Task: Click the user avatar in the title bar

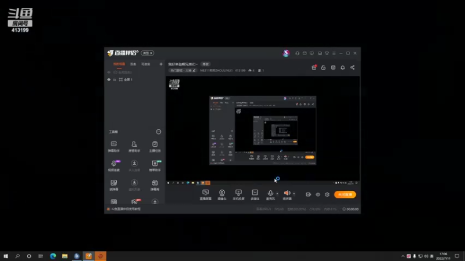Action: (x=286, y=53)
